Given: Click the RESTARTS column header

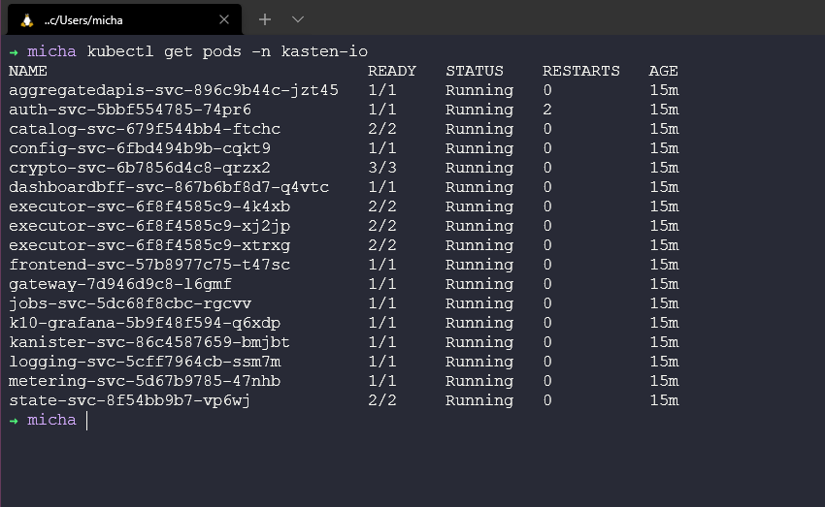Looking at the screenshot, I should click(x=580, y=71).
